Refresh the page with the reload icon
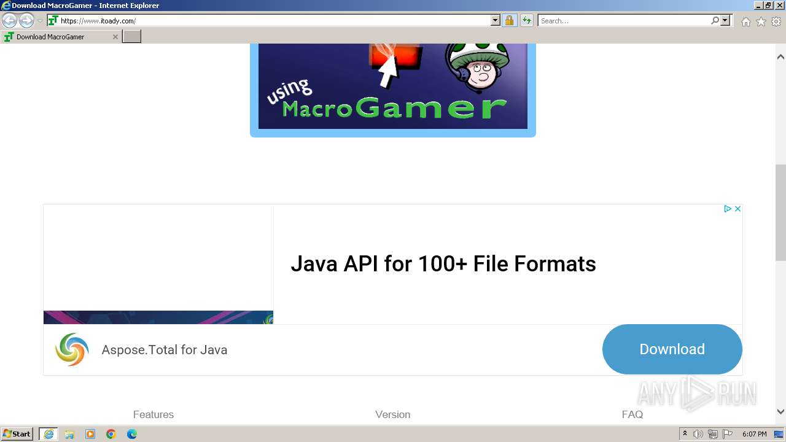Viewport: 786px width, 442px height. coord(527,21)
